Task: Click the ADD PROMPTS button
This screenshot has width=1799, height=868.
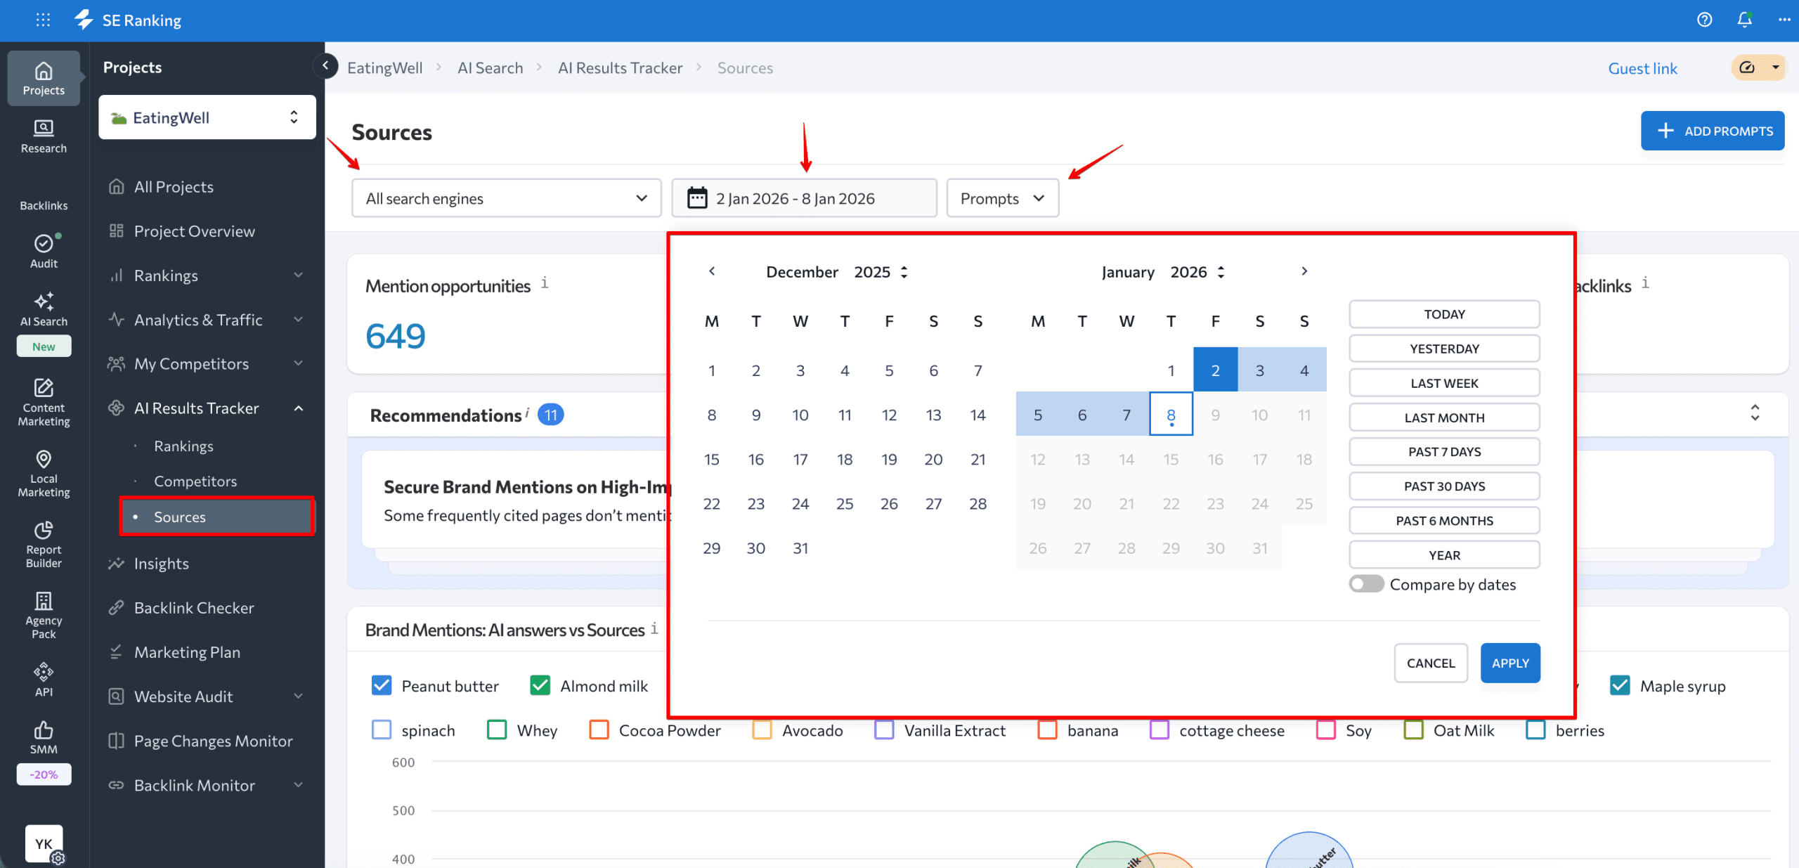Action: 1713,130
